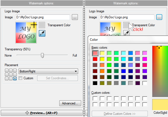
Task: Click the move icon on Preview button
Action: [27, 113]
